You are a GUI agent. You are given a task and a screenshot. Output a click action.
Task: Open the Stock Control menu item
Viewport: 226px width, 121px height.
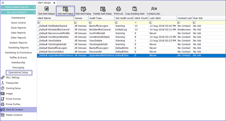click(x=18, y=23)
